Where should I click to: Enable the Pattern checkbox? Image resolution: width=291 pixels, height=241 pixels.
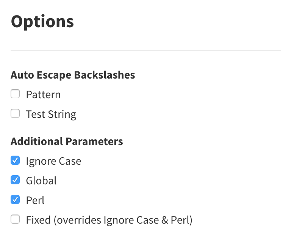coord(15,94)
